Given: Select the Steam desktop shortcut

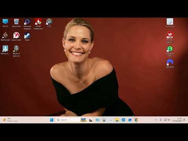Looking at the screenshot, I should tap(27, 36).
